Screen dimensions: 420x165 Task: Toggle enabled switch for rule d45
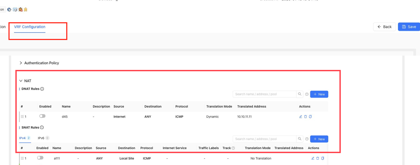[x=42, y=116]
